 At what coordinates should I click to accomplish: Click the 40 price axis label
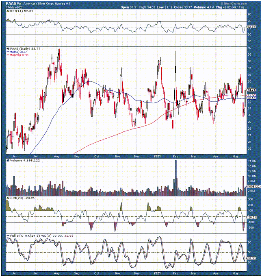249,48
